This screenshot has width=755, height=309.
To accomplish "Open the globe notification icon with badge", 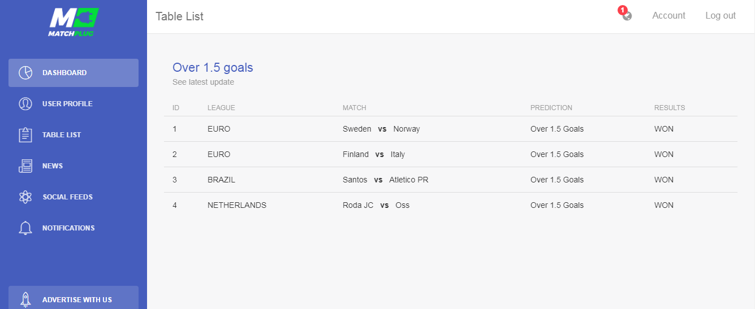I will (626, 15).
